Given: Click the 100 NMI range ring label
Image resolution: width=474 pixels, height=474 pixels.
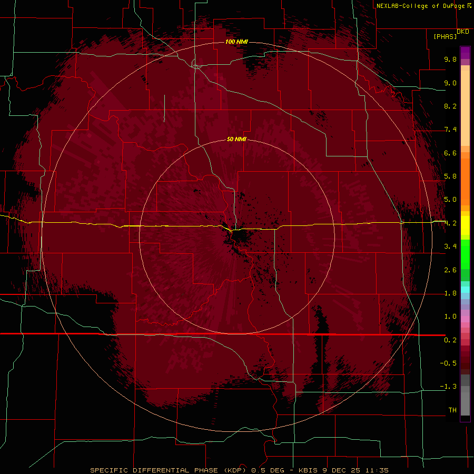Looking at the screenshot, I should pyautogui.click(x=236, y=42).
